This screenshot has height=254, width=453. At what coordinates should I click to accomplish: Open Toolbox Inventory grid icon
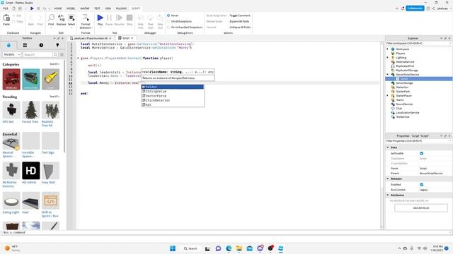click(x=25, y=45)
